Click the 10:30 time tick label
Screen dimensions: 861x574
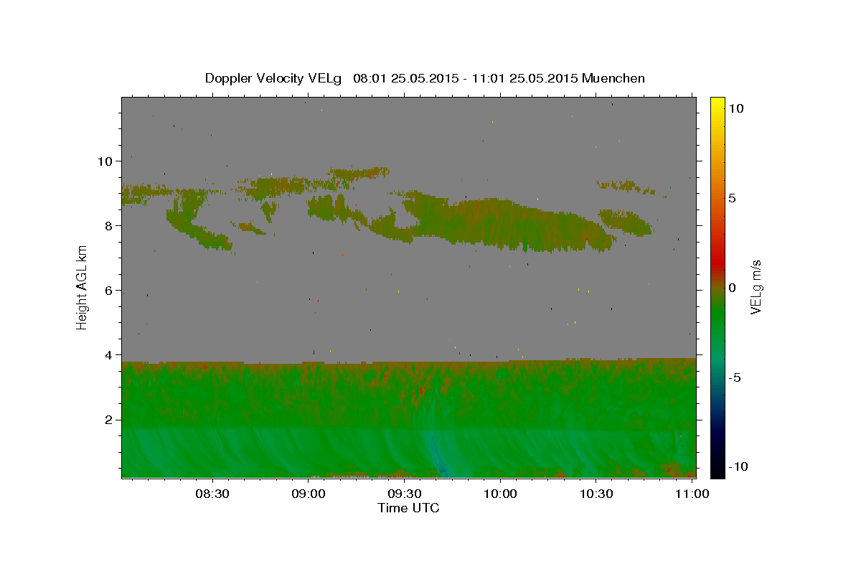coord(596,494)
